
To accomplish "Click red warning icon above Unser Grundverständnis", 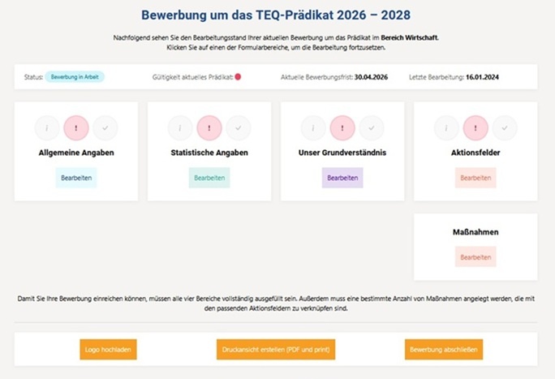I will (x=342, y=127).
